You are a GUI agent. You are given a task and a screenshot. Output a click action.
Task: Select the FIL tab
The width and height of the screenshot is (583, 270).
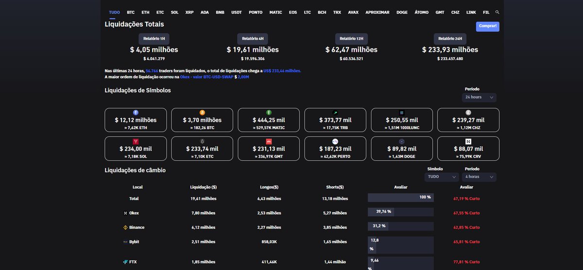coord(486,12)
